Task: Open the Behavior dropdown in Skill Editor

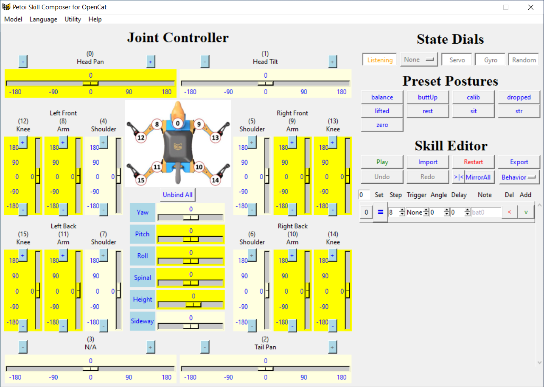Action: pos(519,177)
